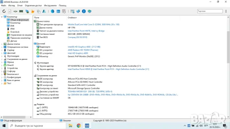
Task: Click the memory module toolbar icon
Action: (x=21, y=11)
